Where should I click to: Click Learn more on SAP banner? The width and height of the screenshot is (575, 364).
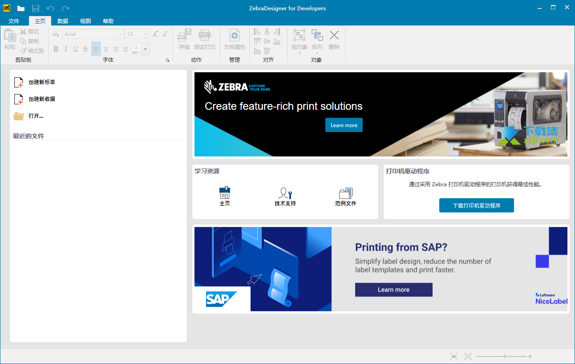[x=394, y=290]
